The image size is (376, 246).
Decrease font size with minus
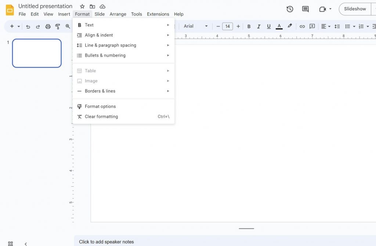point(218,26)
